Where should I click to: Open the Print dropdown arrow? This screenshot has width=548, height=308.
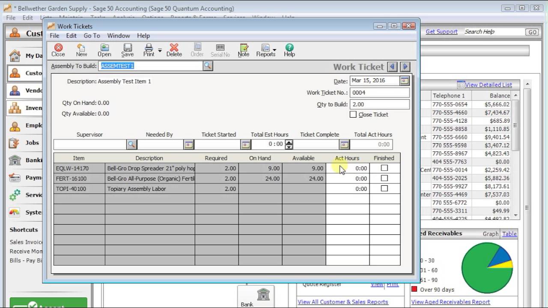pos(160,50)
